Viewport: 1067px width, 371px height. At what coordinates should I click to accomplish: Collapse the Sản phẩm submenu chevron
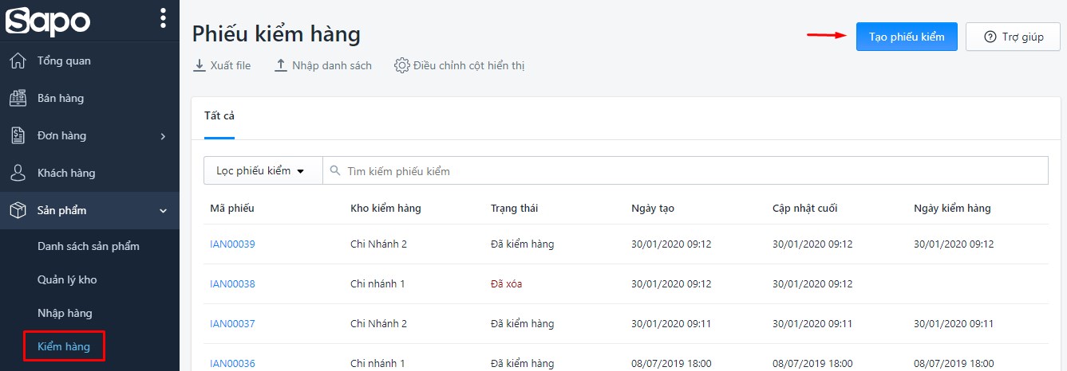click(x=163, y=211)
